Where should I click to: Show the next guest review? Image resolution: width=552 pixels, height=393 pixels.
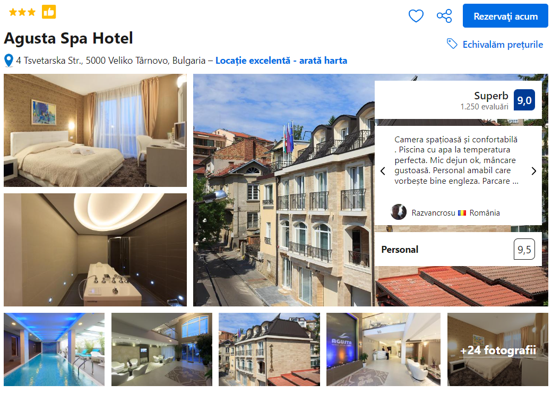534,171
